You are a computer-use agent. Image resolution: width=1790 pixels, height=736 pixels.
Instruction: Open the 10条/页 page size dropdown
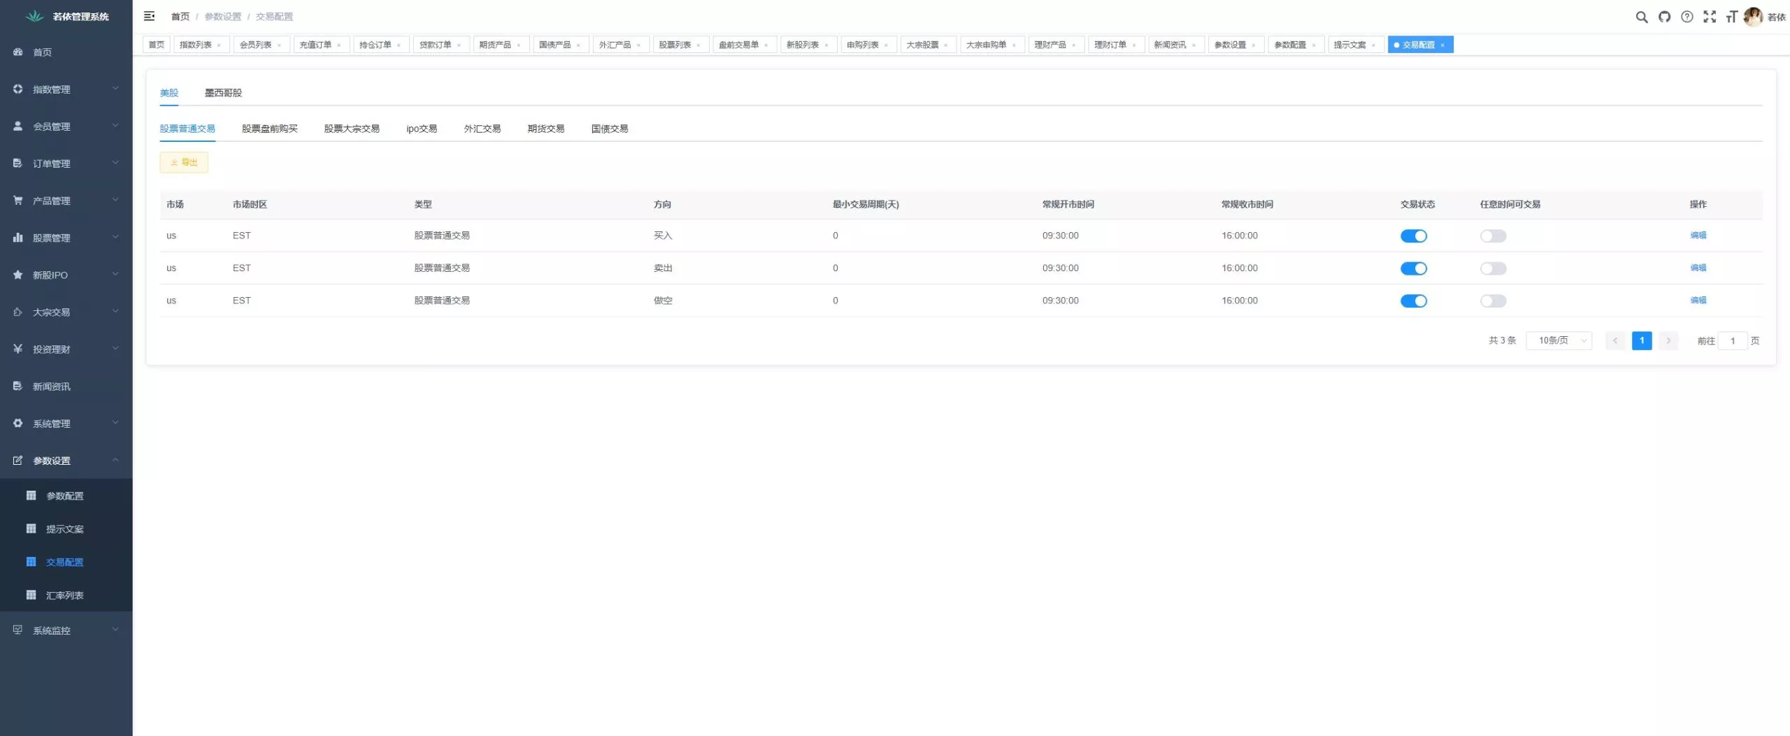[1559, 340]
